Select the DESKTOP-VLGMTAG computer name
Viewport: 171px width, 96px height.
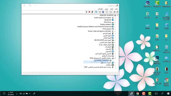coord(107,15)
